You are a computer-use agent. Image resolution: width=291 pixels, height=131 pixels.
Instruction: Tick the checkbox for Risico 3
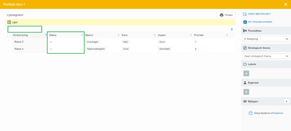point(9,42)
